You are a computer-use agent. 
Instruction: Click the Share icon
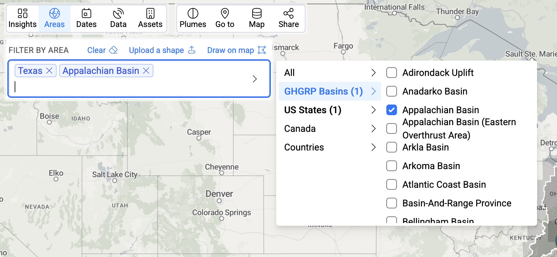288,14
